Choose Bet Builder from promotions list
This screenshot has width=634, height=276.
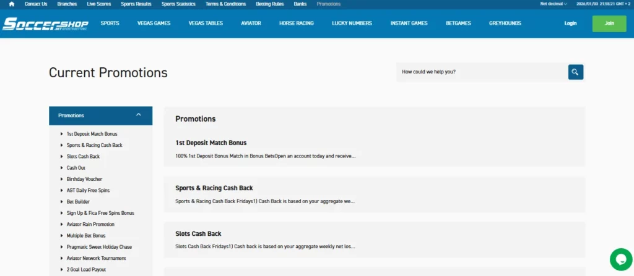click(79, 202)
